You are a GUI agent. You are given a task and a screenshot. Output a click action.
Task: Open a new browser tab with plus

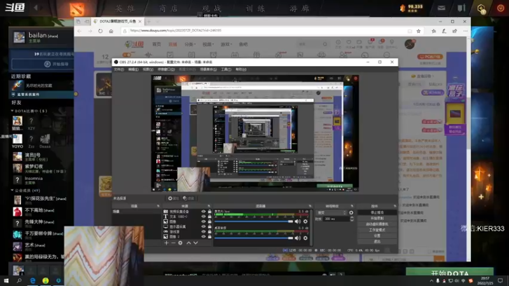[x=149, y=22]
